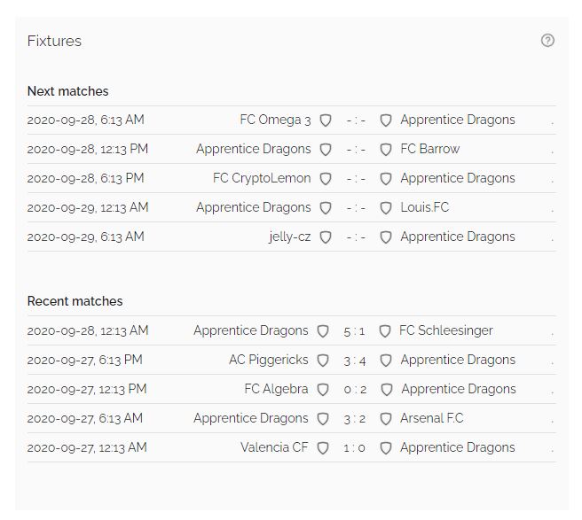Click FC Barrow shield badge icon
Screen dimensions: 582x520
[386, 150]
